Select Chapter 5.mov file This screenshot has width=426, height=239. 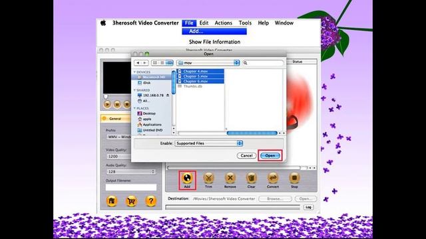[200, 76]
